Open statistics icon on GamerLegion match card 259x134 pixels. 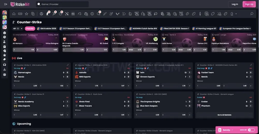pos(68,65)
